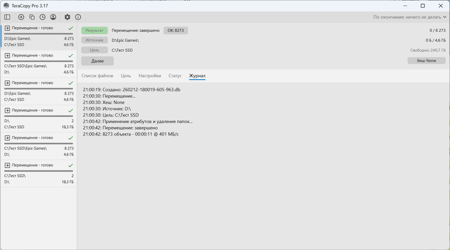Select the highlighted job with the blue marker
Viewport: 450px width, 250px height.
[39, 36]
